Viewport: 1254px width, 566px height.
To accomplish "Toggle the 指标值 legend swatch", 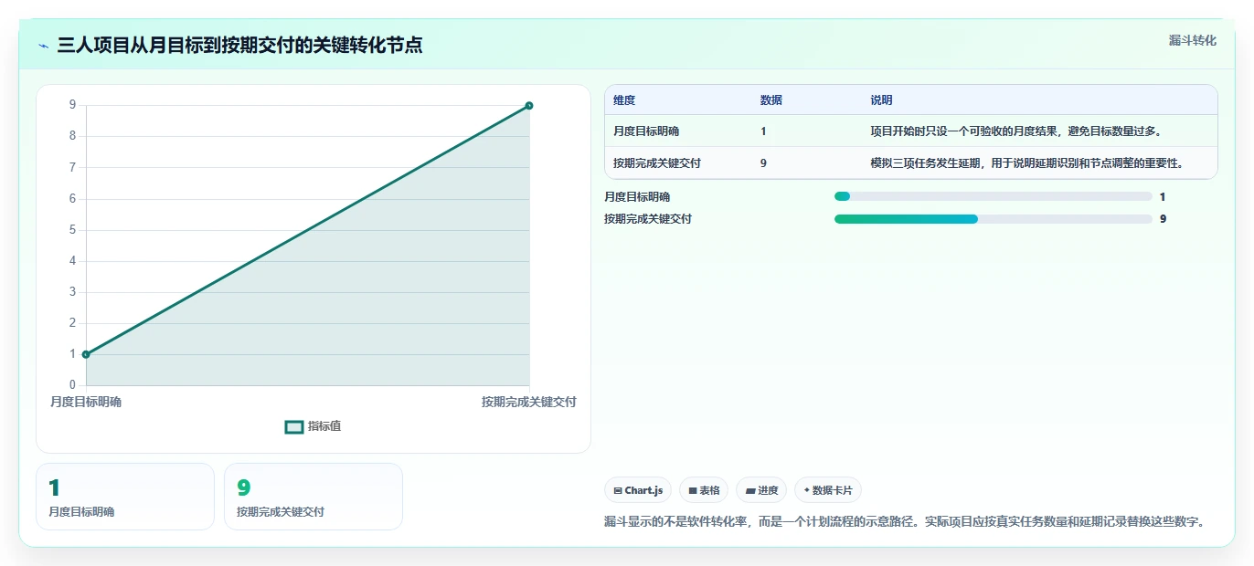I will click(294, 426).
